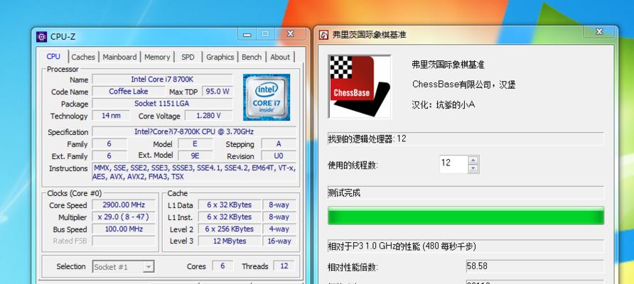Decrease thread count with down arrow
The width and height of the screenshot is (634, 284).
click(x=473, y=168)
